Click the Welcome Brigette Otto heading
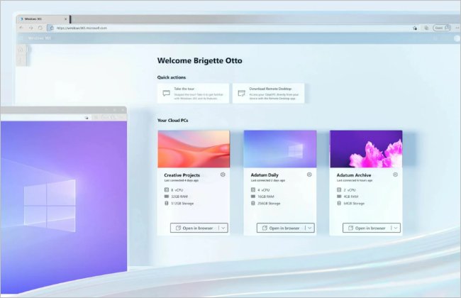This screenshot has width=461, height=298. coord(199,60)
